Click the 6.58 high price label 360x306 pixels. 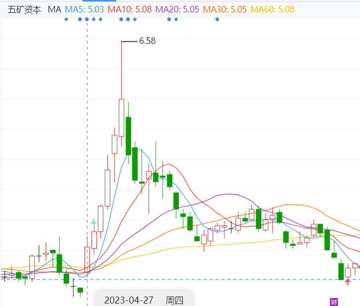[x=147, y=41]
